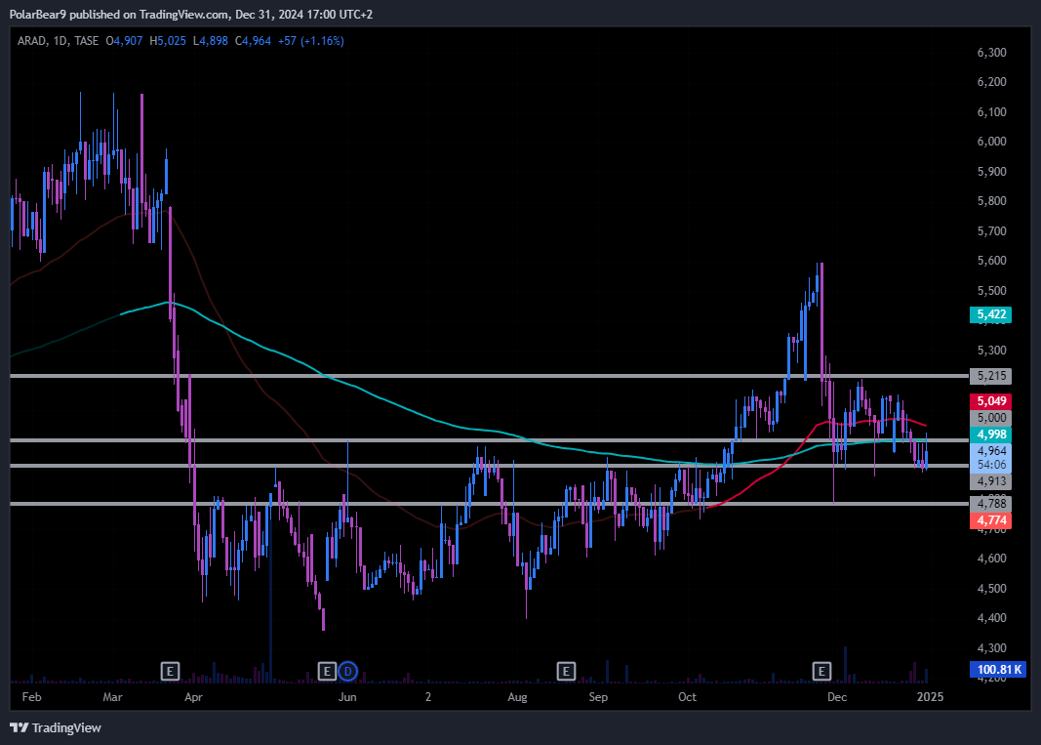Screen dimensions: 1041x745
Task: Click the open value O4,907
Action: coord(124,41)
